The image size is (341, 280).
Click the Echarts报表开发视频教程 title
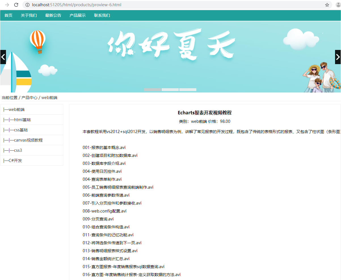coord(205,113)
